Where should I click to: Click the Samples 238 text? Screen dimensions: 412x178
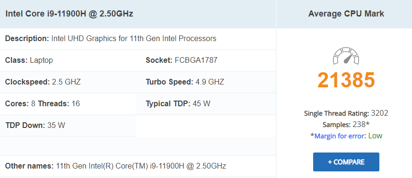coord(346,125)
